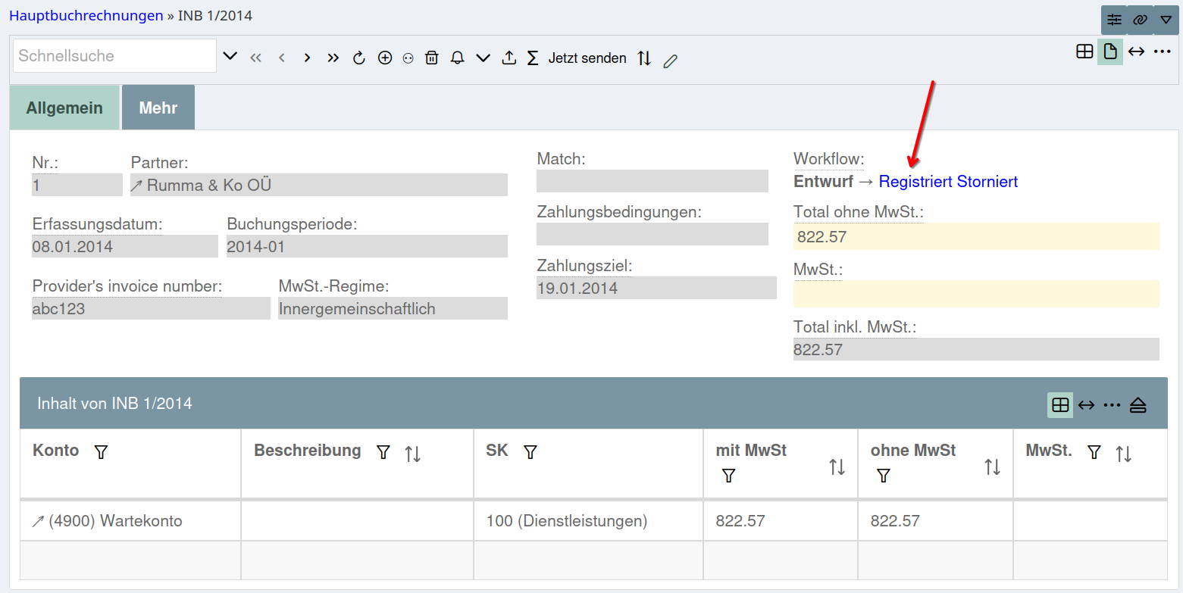Go to the previous record (single left chevron)

281,58
